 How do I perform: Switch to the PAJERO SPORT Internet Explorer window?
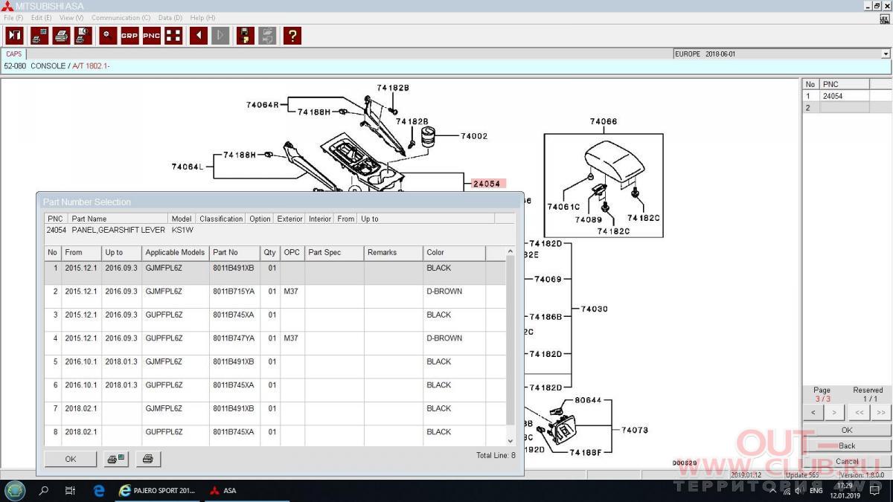(158, 491)
